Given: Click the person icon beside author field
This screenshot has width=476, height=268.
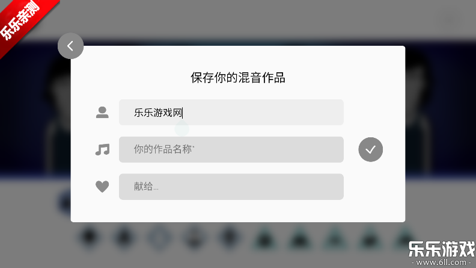Looking at the screenshot, I should [x=102, y=112].
